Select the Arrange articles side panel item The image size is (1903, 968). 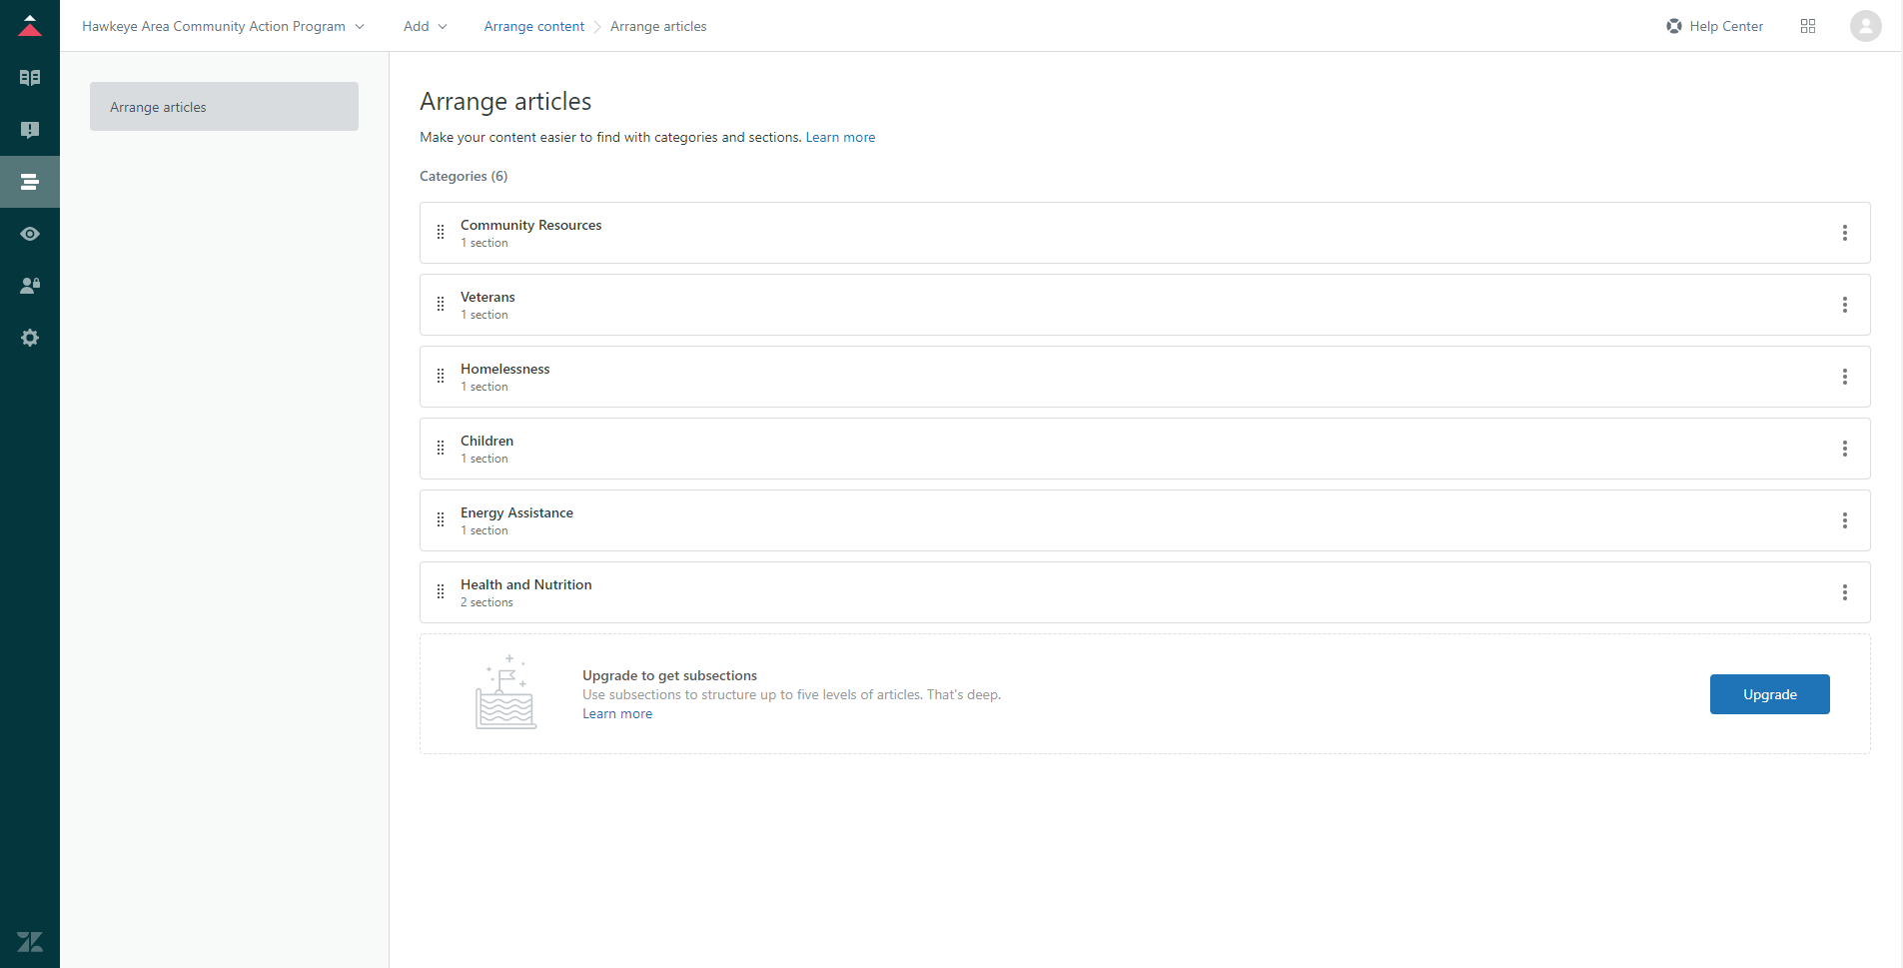point(224,107)
